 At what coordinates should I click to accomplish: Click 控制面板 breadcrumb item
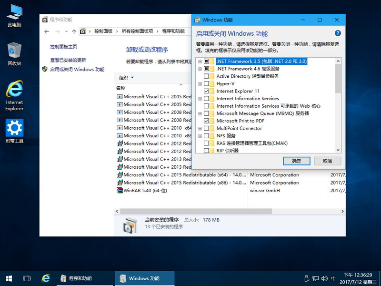(103, 31)
